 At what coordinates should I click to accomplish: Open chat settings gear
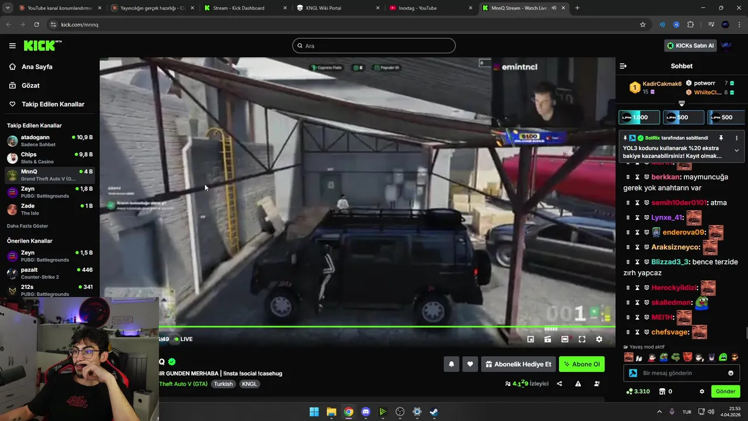[x=702, y=392]
